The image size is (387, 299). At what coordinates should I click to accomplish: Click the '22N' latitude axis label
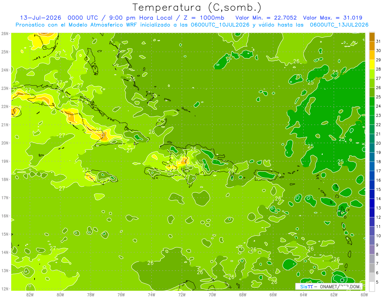pos(5,106)
